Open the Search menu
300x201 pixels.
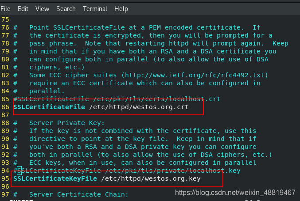click(x=66, y=9)
